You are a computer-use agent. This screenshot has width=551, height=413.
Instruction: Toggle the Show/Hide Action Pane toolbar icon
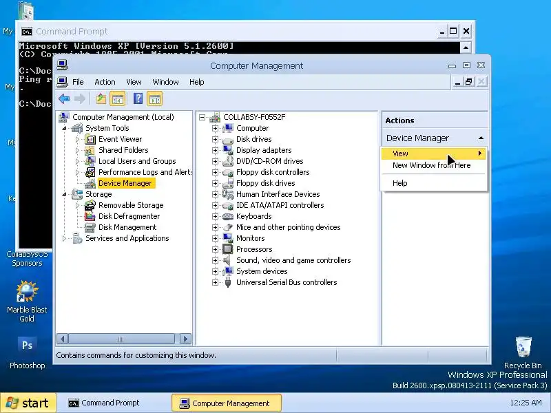154,99
